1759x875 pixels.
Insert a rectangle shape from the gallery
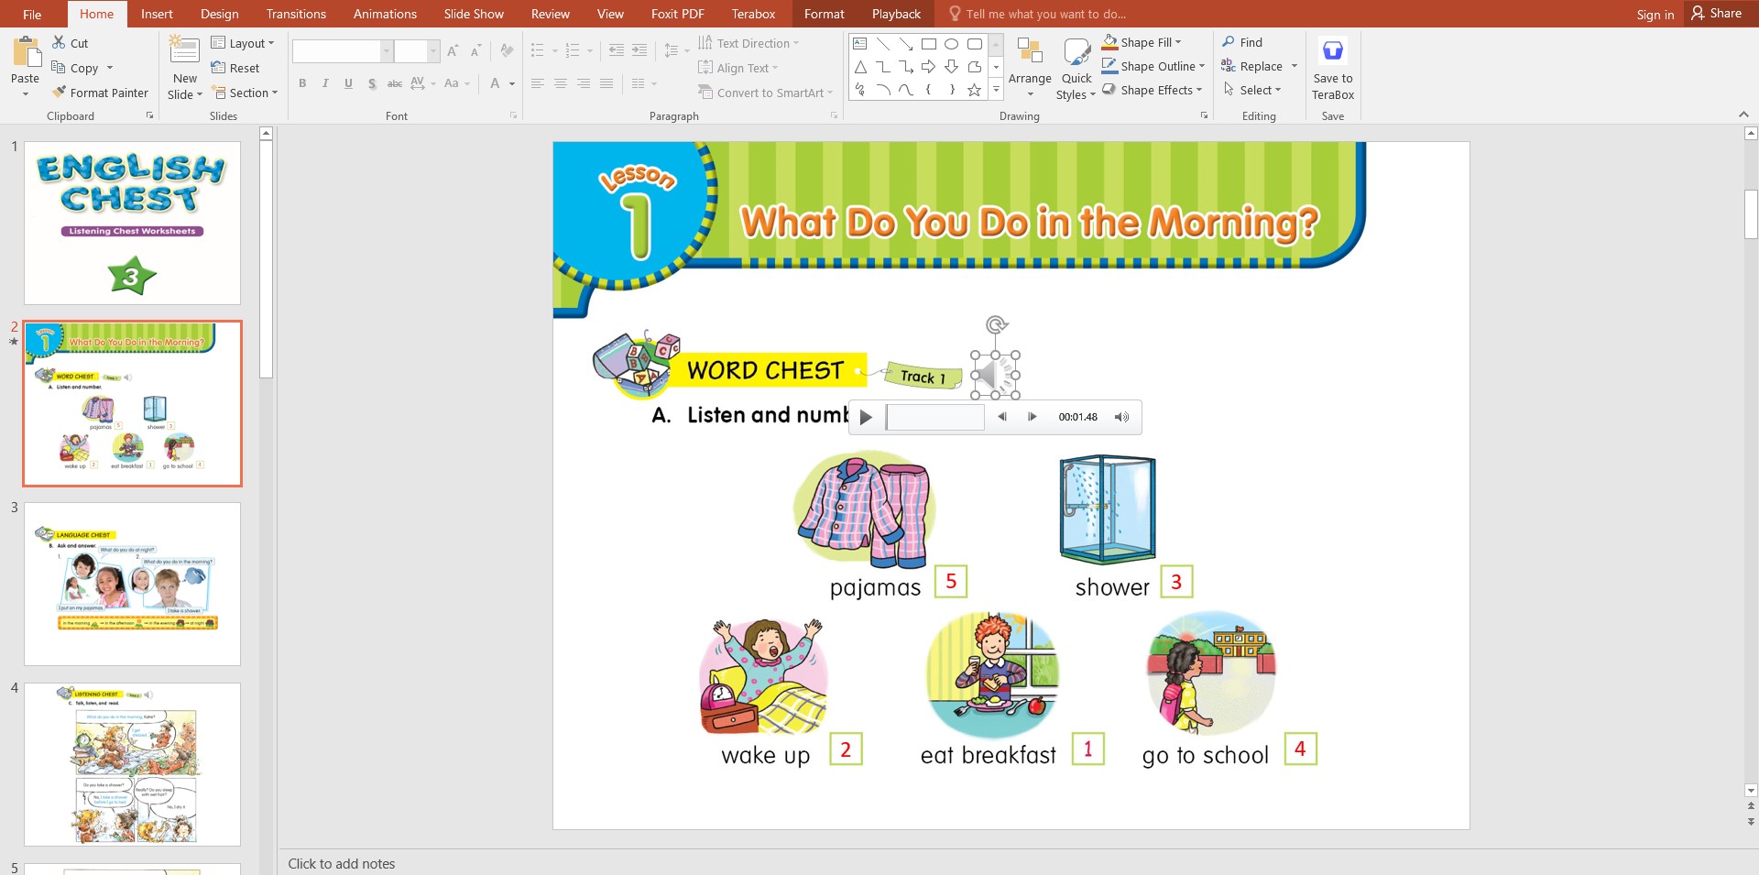click(x=928, y=43)
